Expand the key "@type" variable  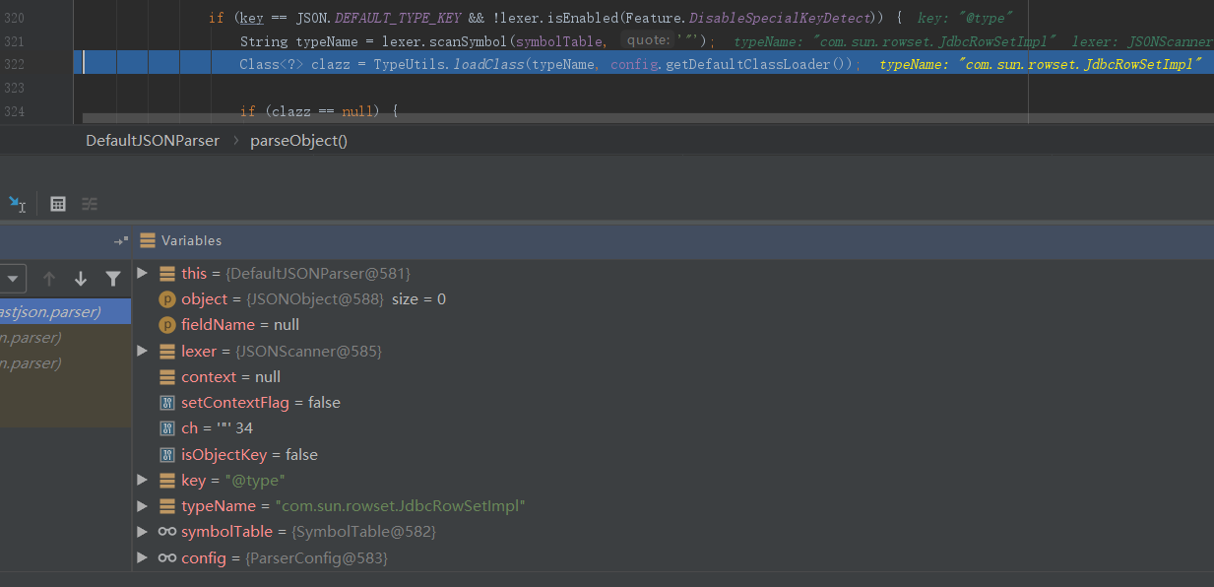click(x=143, y=480)
